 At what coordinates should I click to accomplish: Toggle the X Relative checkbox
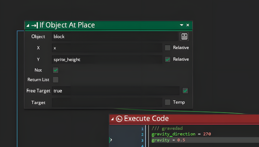point(167,48)
